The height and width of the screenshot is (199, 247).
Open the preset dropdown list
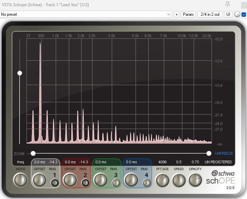tap(169, 14)
